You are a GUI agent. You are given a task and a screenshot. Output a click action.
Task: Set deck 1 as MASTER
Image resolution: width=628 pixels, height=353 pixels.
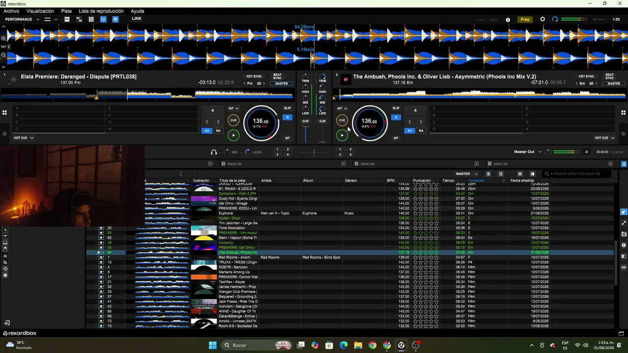point(282,83)
